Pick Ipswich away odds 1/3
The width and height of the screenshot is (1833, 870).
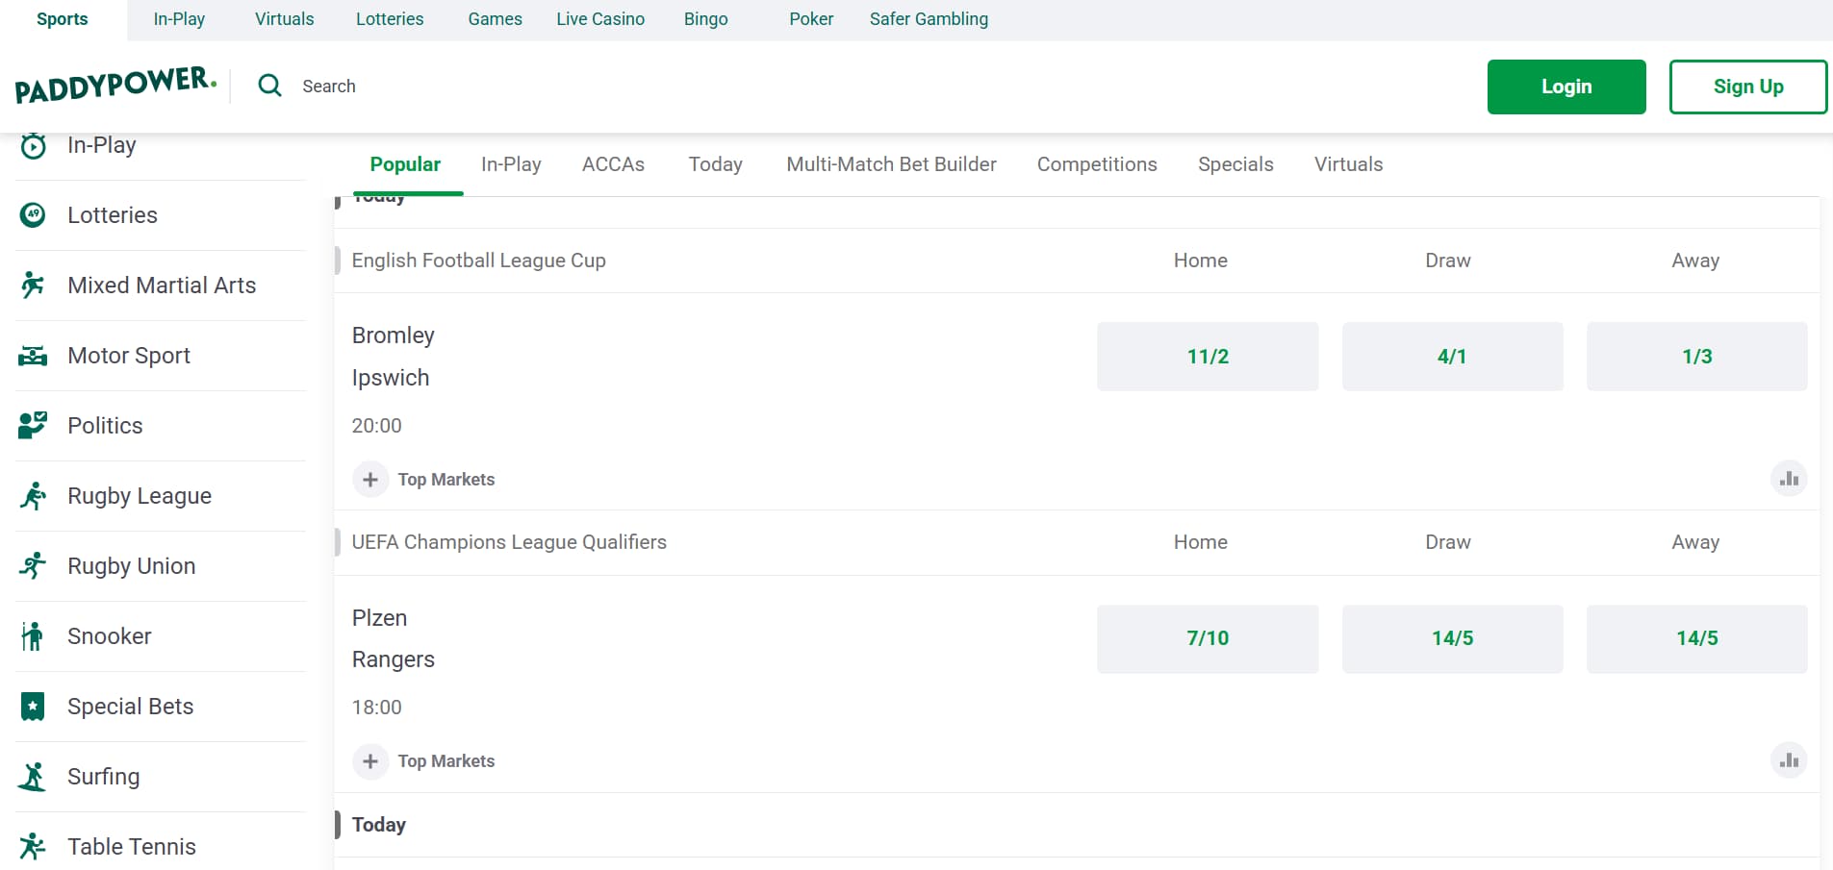tap(1696, 357)
